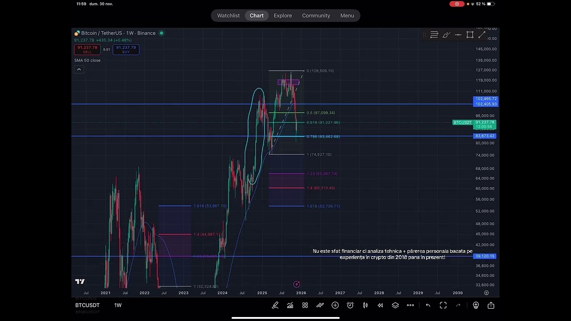This screenshot has height=321, width=571.
Task: Tap the red screen recording indicator
Action: coord(457,4)
